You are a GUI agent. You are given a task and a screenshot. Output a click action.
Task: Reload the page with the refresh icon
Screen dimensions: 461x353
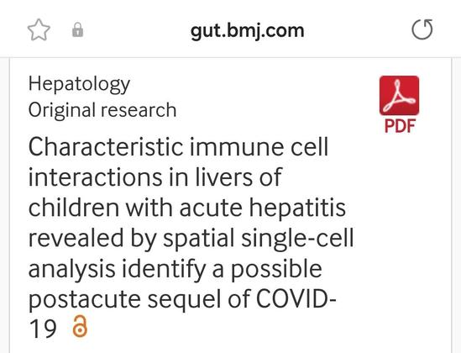tap(422, 29)
